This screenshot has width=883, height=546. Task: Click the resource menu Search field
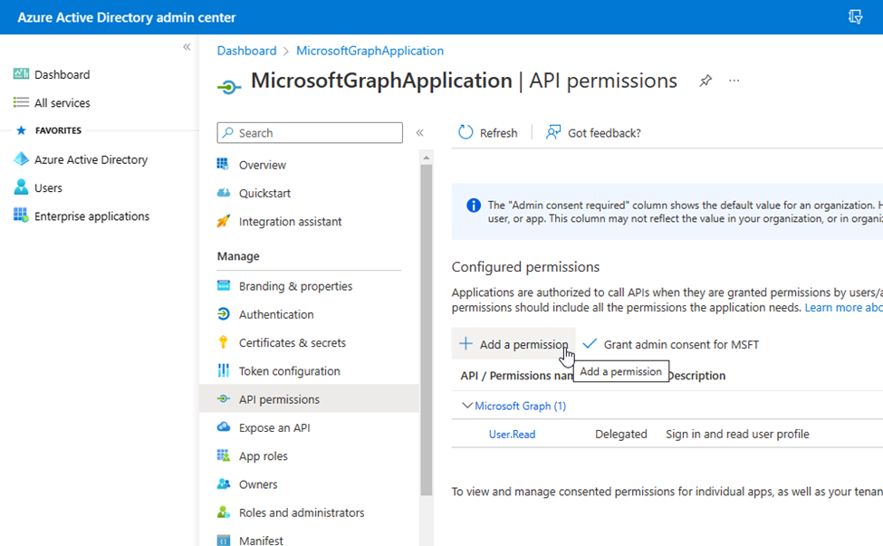click(310, 133)
